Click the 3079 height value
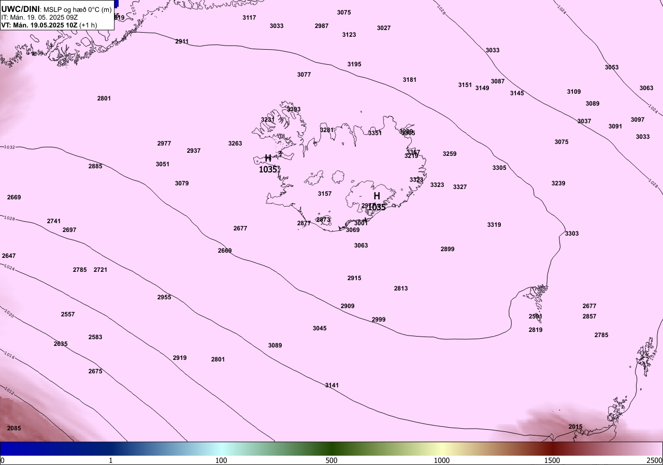This screenshot has height=465, width=663. (182, 183)
